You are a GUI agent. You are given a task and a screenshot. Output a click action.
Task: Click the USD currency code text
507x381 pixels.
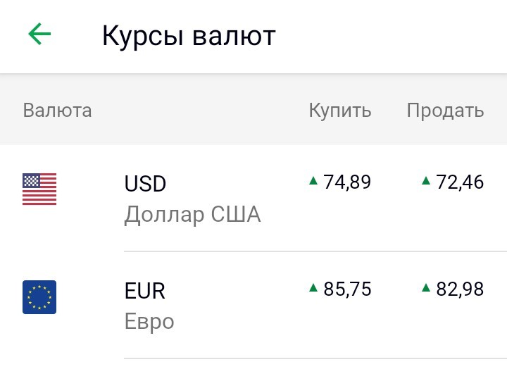pyautogui.click(x=145, y=184)
